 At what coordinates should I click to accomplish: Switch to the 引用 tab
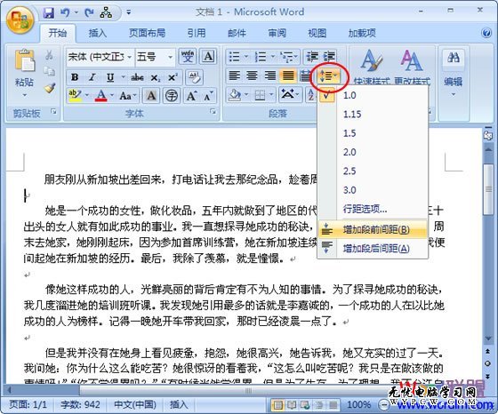pos(196,33)
